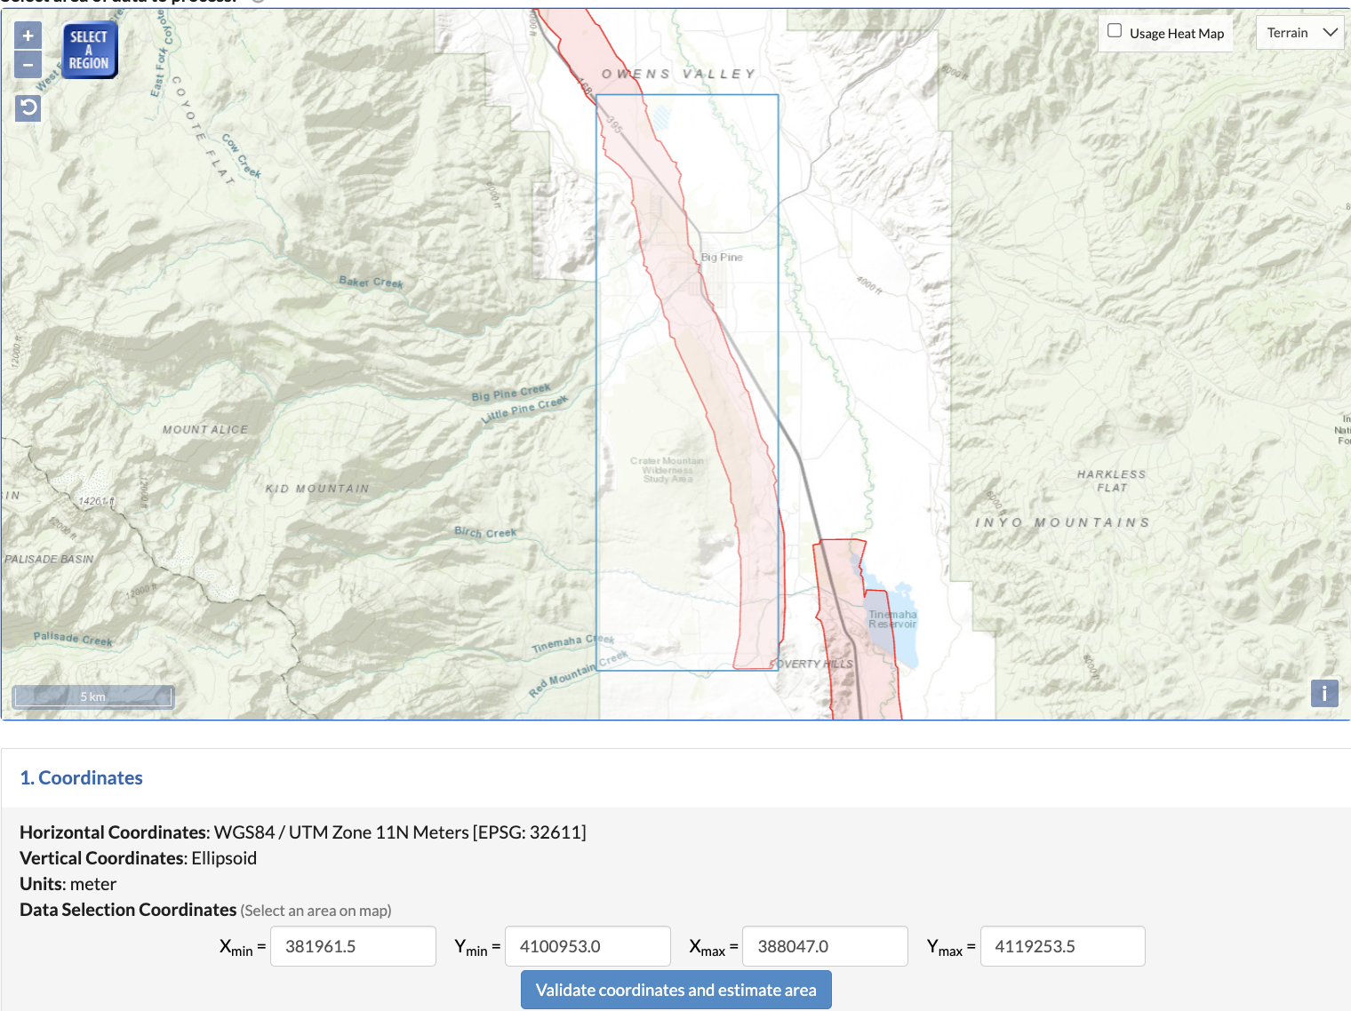The height and width of the screenshot is (1011, 1351).
Task: Reset the map view with rotate arrow icon
Action: pos(28,108)
